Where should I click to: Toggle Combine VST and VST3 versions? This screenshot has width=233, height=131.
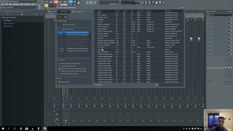(x=59, y=71)
